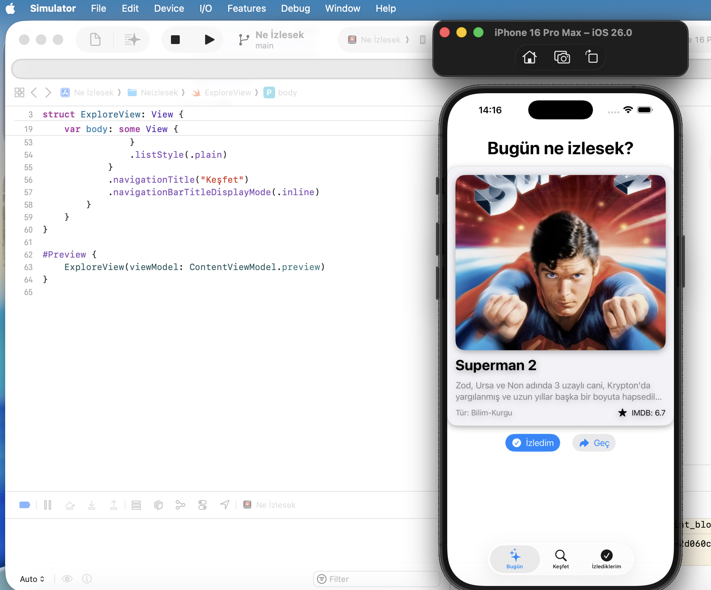Click struct ExploreView declaration on line 3

point(113,114)
